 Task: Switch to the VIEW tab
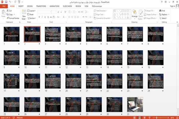pos(87,6)
